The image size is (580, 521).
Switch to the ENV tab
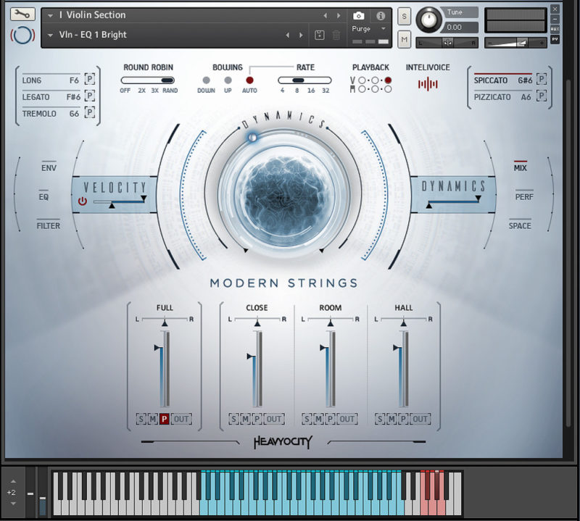pos(49,167)
